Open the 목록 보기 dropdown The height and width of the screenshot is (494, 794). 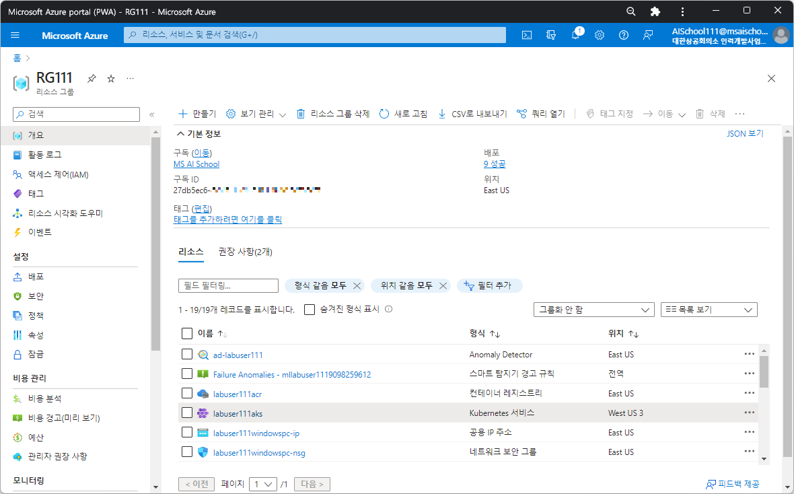pos(709,310)
